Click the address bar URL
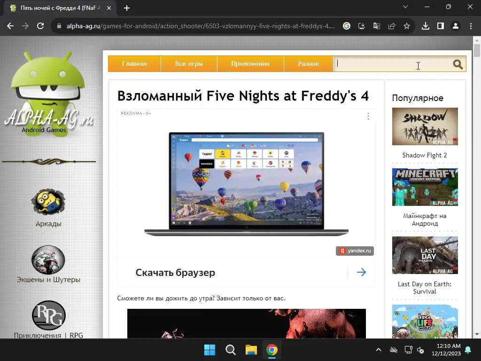The width and height of the screenshot is (481, 361). (x=200, y=26)
